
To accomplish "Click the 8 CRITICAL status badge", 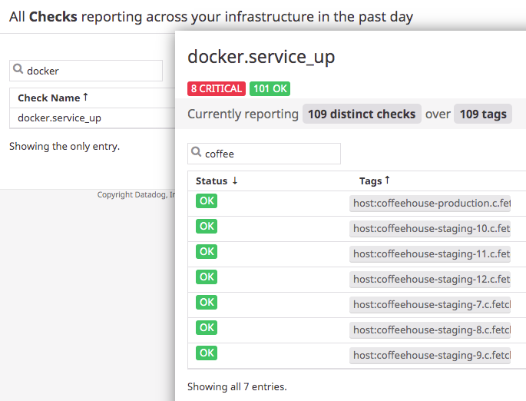I will 217,88.
